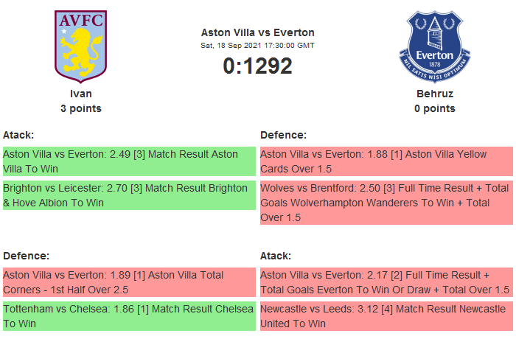
Task: Click right-side upper Defence heading
Action: tap(283, 135)
